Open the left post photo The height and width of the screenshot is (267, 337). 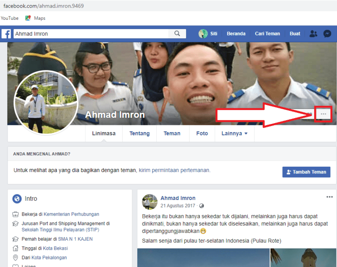203,258
